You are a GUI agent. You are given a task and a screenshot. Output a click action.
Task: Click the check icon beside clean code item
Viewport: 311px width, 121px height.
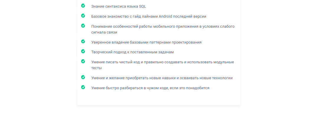pyautogui.click(x=83, y=61)
